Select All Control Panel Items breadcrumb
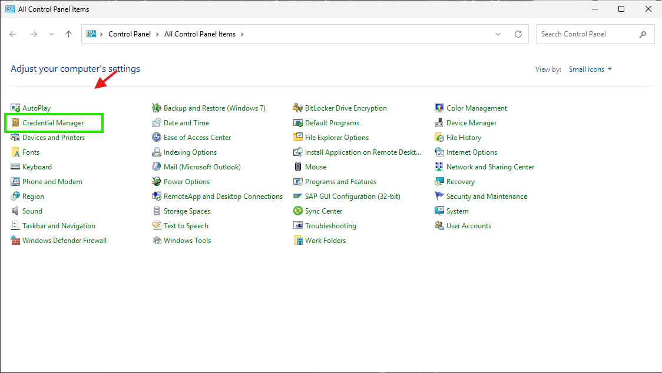The image size is (662, 373). tap(200, 34)
